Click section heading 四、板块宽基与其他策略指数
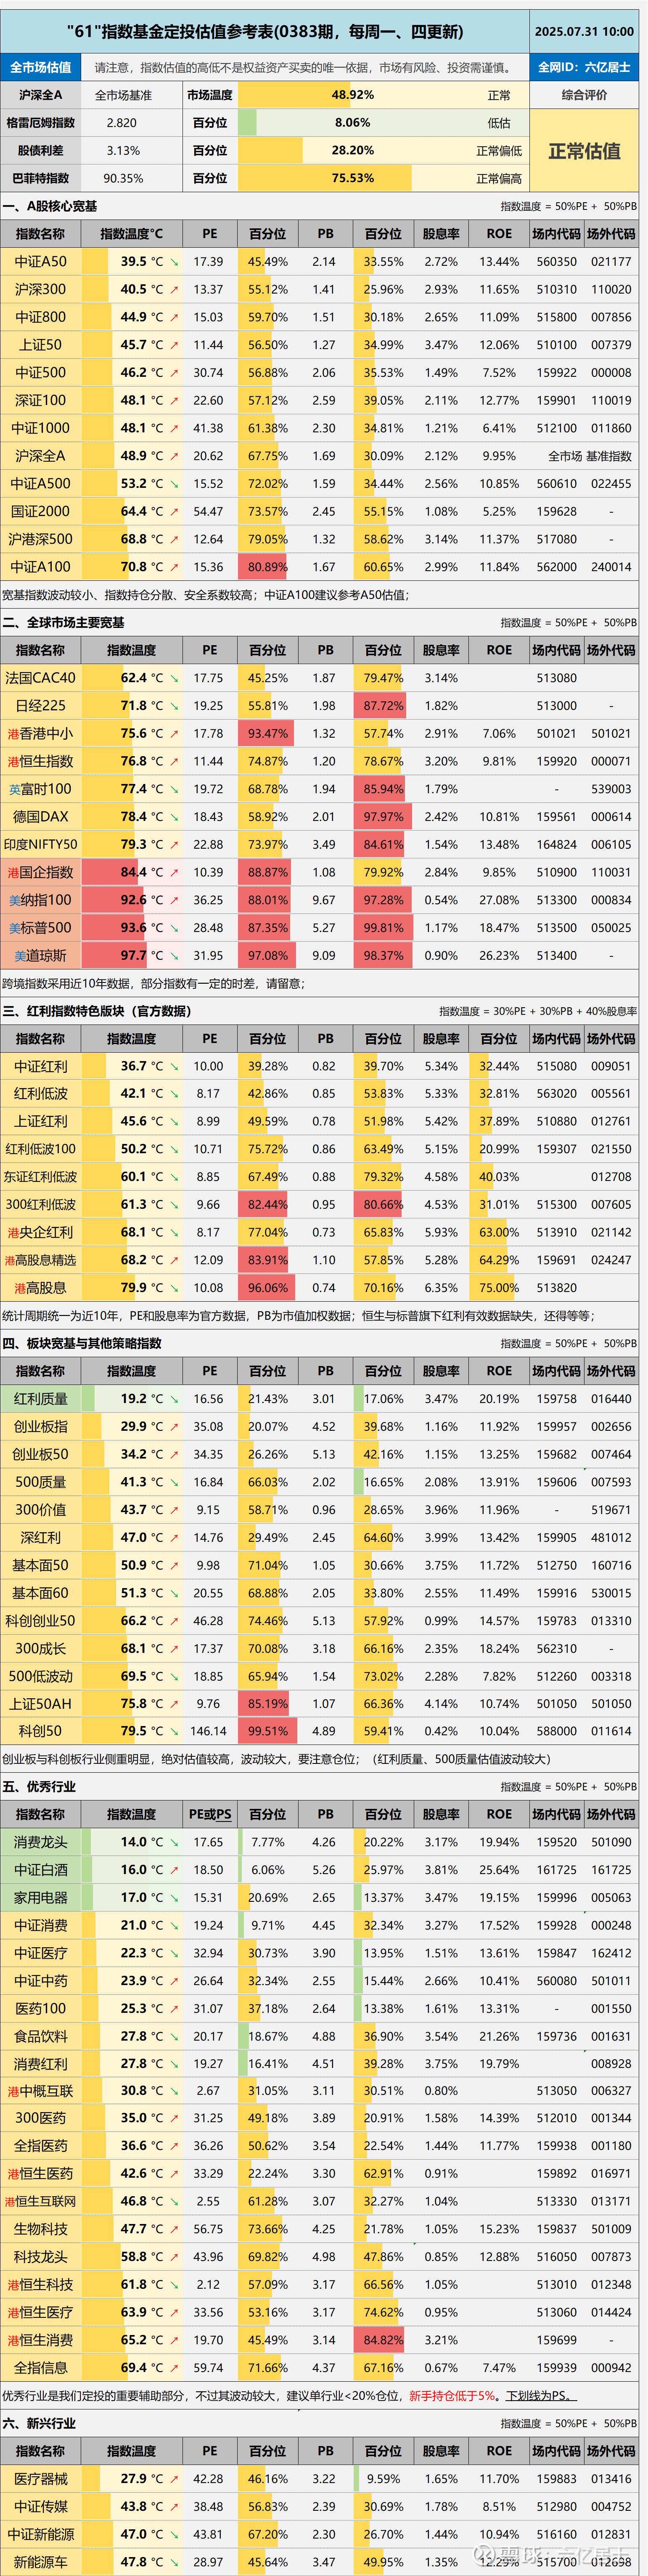This screenshot has width=648, height=2576. pos(82,1344)
